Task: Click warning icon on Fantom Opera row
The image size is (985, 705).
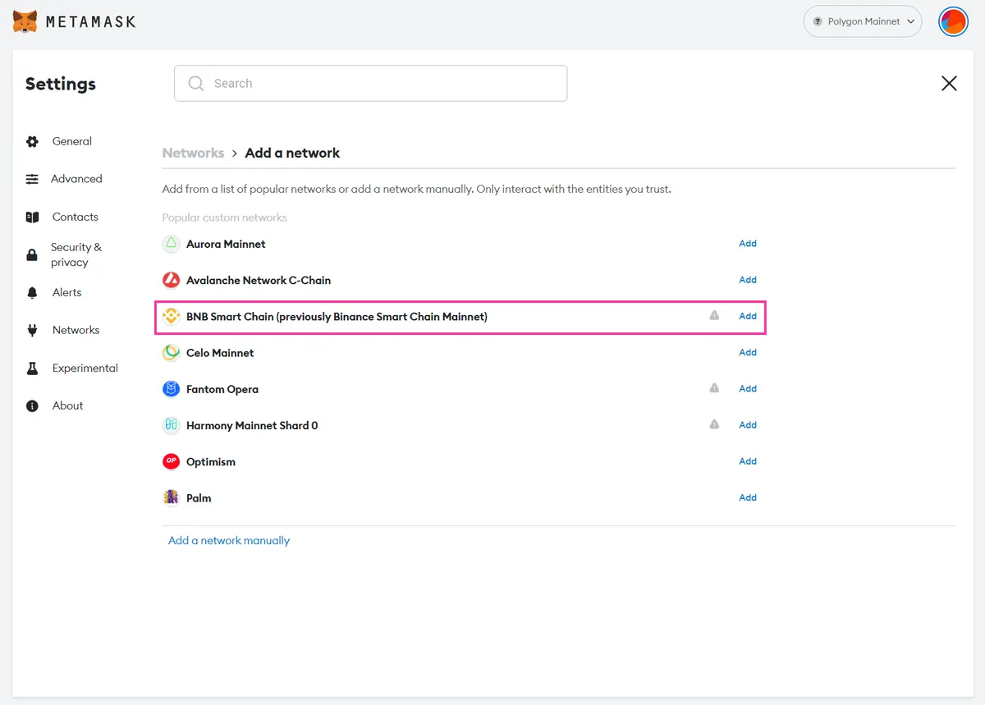Action: coord(714,388)
